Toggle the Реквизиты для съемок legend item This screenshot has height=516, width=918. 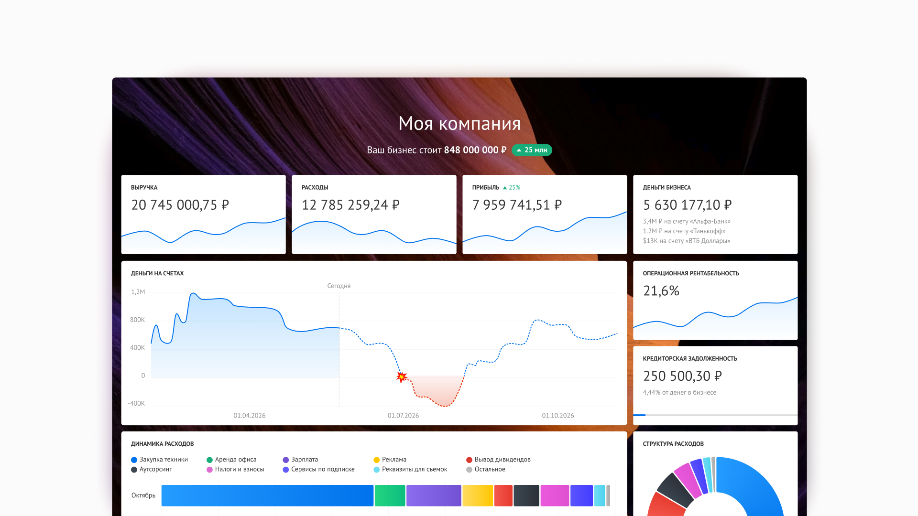(x=410, y=469)
